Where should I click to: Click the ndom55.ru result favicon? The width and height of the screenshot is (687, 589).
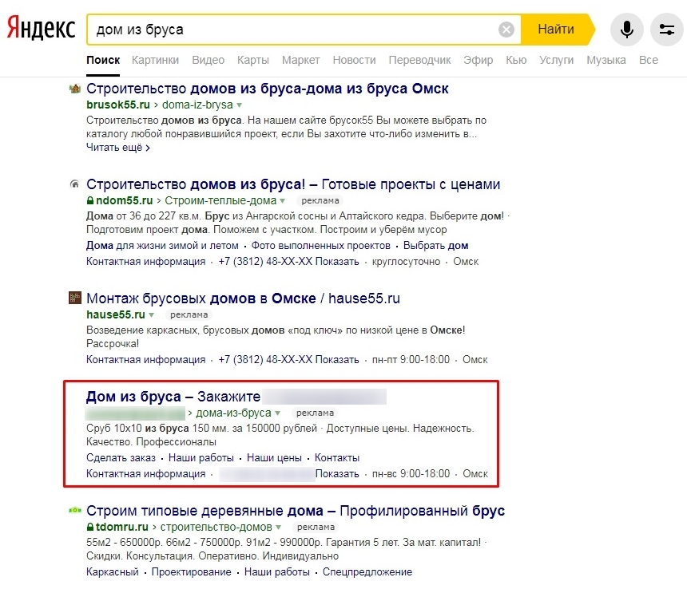[75, 185]
